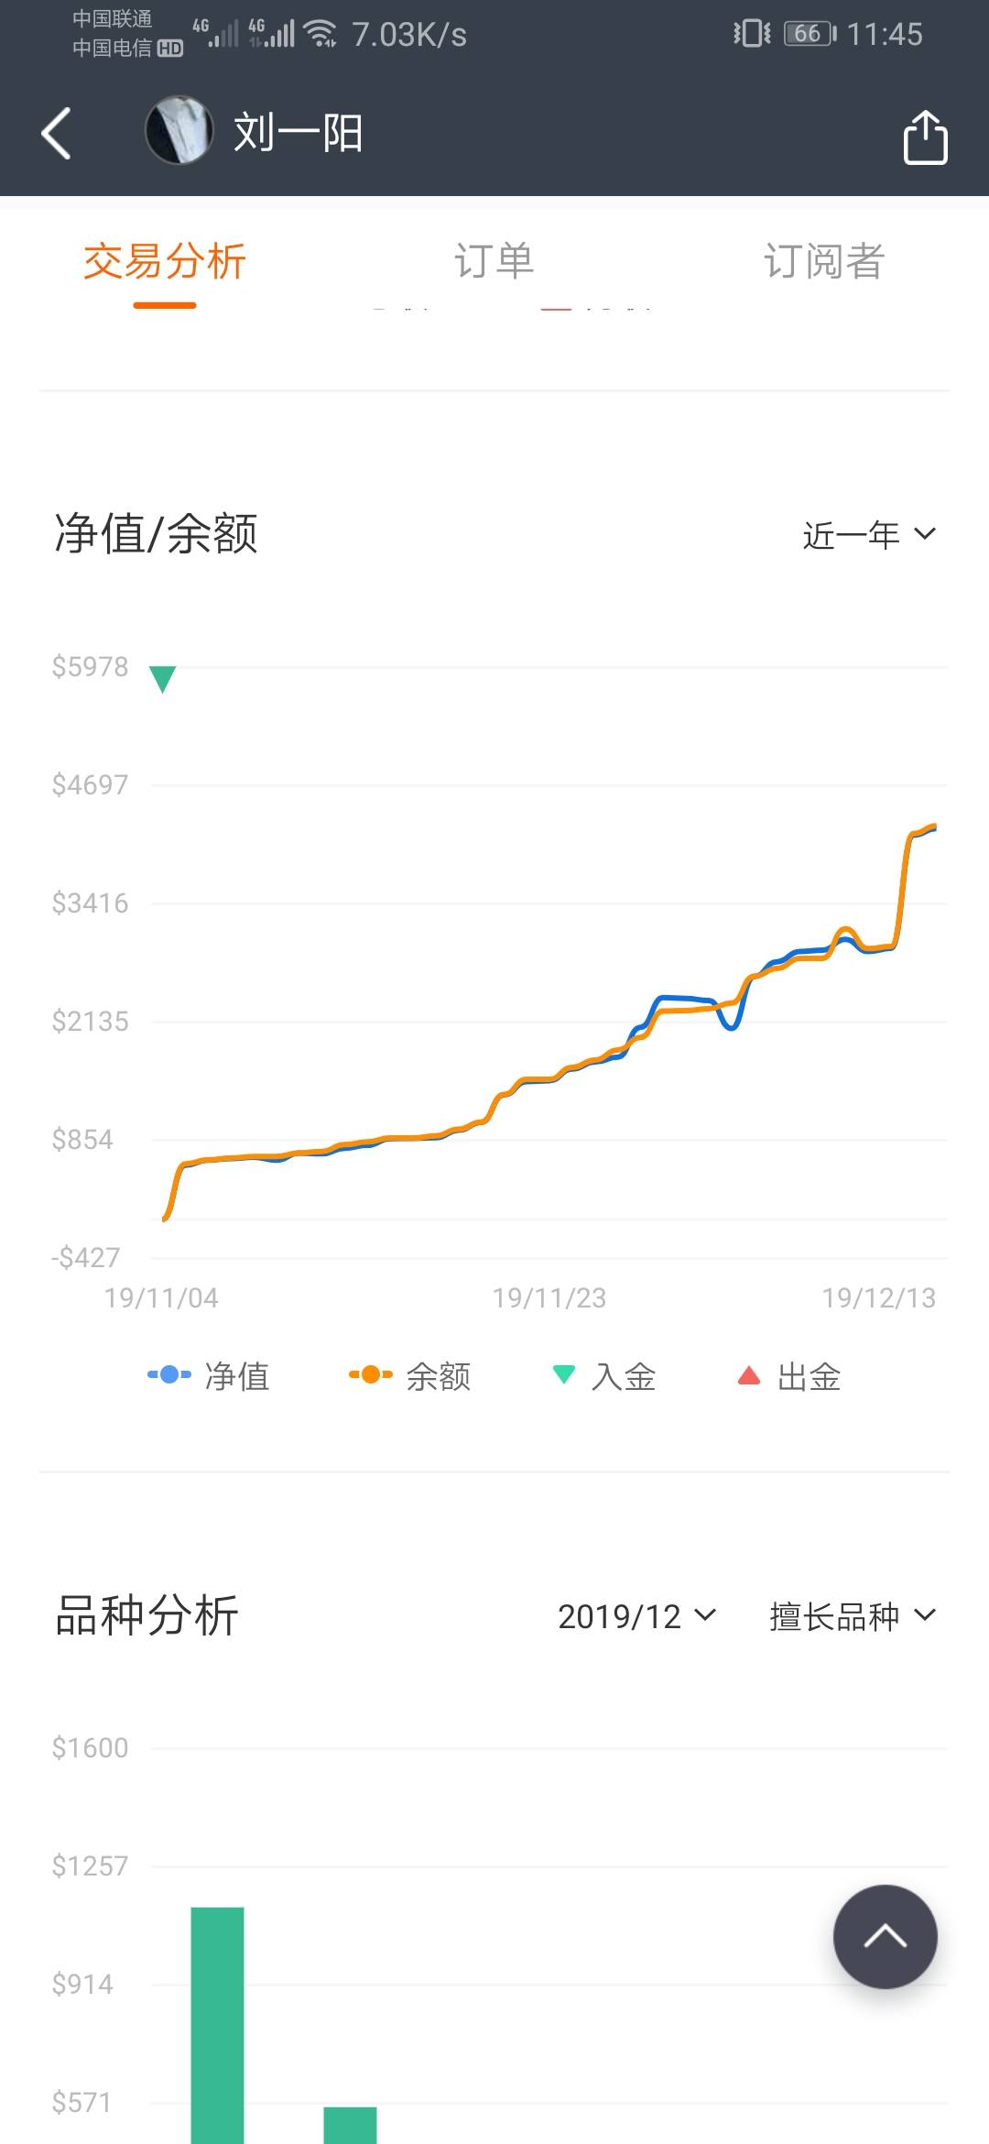The width and height of the screenshot is (989, 2144).
Task: Tap the tallest green bar in 品种分析
Action: tap(217, 2025)
